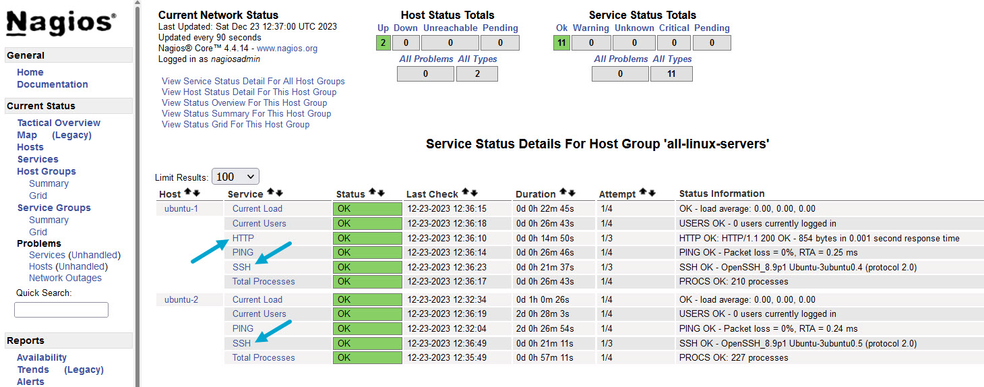Sort Service column descending with down arrow
The width and height of the screenshot is (984, 387).
[x=279, y=193]
